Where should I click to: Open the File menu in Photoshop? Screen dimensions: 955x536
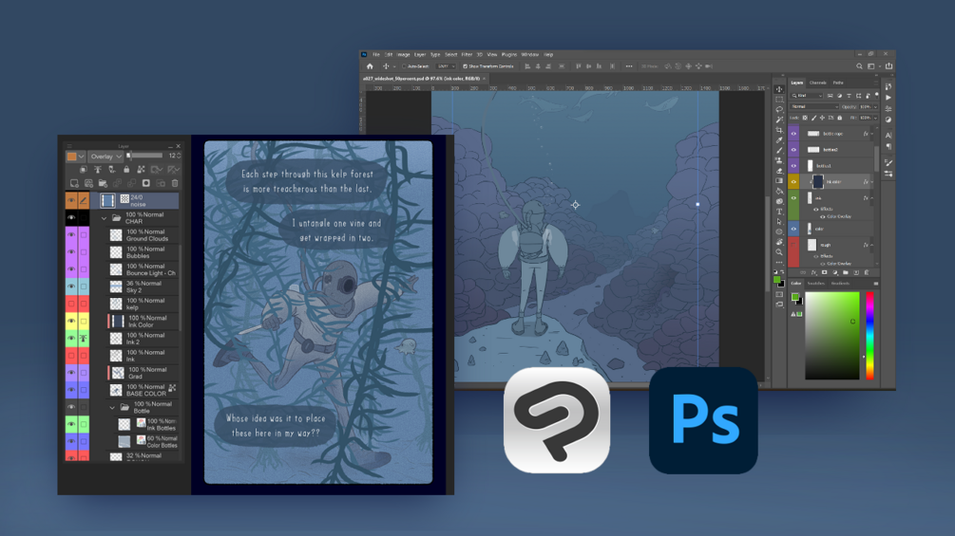375,55
